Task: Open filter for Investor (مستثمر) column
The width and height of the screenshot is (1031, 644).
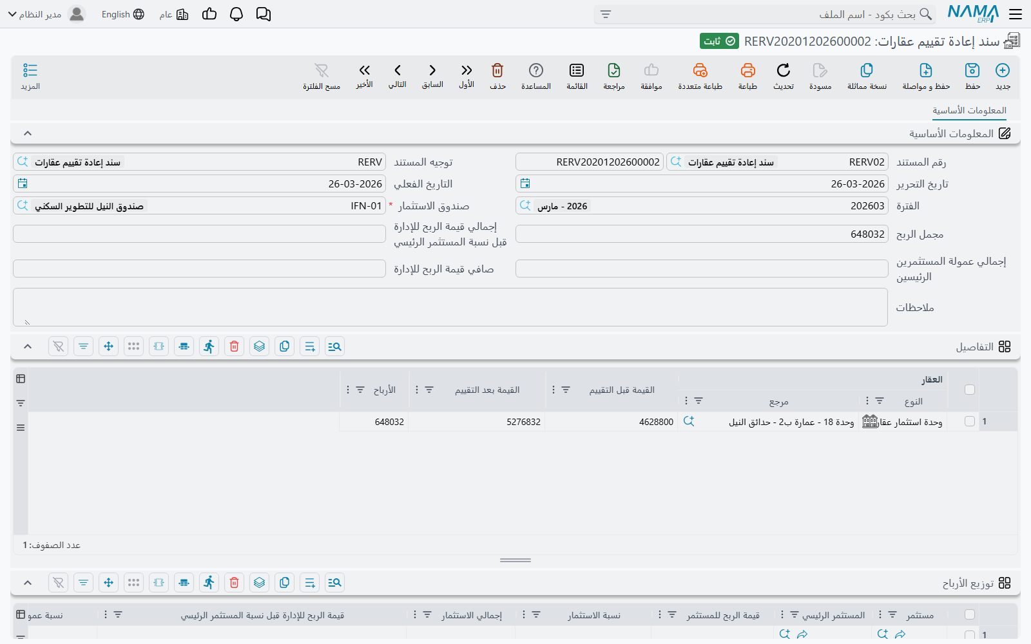Action: point(892,615)
